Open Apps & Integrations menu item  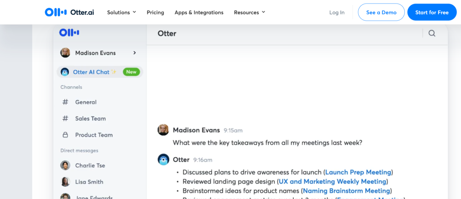click(x=199, y=12)
